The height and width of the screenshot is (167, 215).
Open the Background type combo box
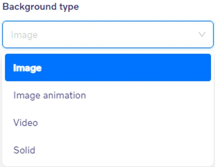pos(108,35)
